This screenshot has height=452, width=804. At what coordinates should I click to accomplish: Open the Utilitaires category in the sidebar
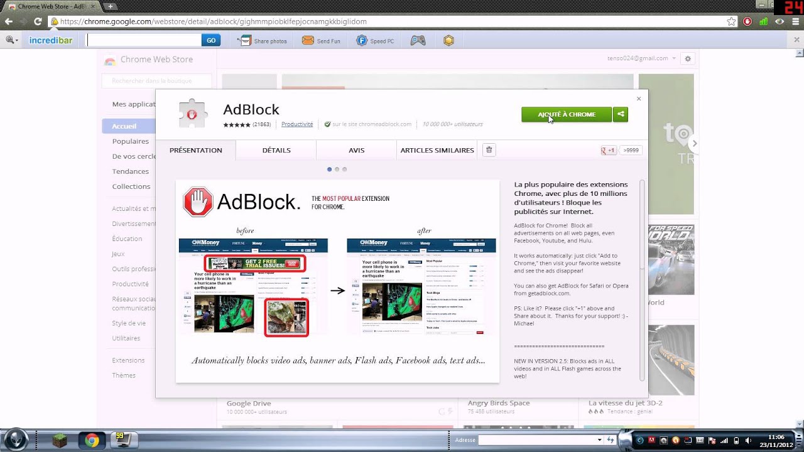point(126,338)
